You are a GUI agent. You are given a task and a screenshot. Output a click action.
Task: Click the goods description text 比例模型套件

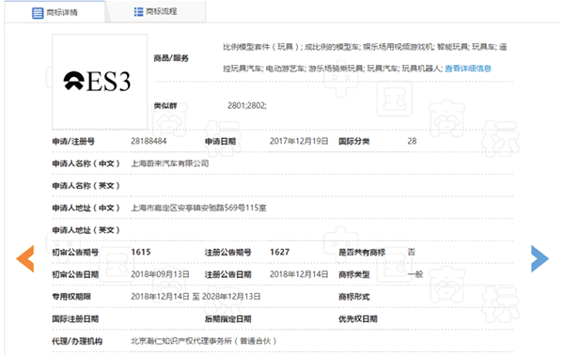point(246,47)
